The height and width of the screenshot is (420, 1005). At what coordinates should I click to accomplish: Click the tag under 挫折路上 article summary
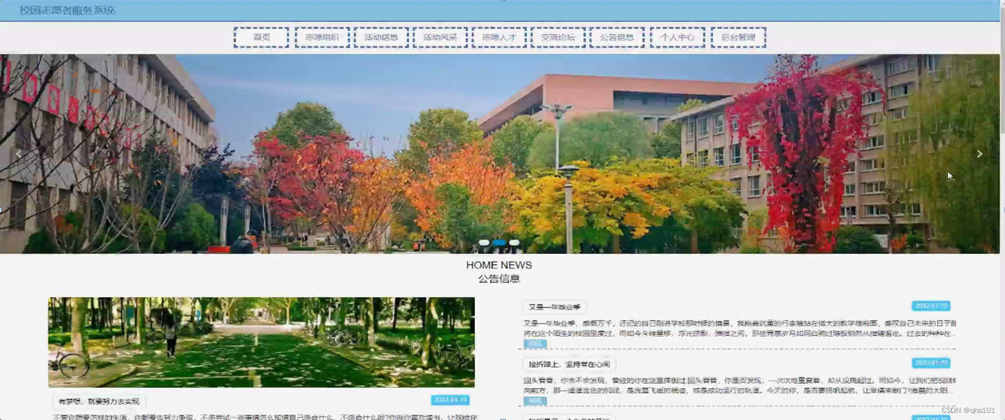point(534,401)
